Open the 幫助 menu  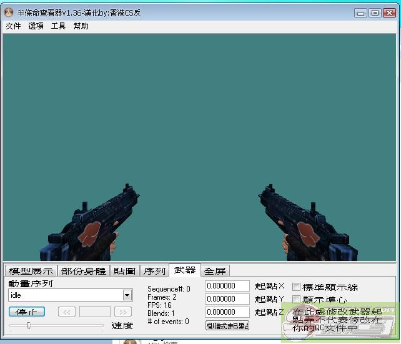(x=81, y=26)
